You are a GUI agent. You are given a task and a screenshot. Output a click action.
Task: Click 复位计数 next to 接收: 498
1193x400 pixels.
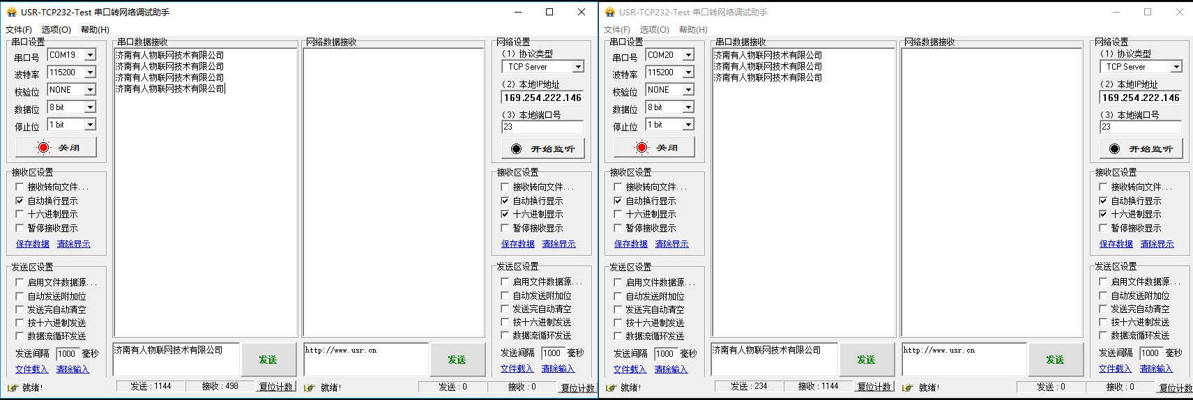(276, 387)
